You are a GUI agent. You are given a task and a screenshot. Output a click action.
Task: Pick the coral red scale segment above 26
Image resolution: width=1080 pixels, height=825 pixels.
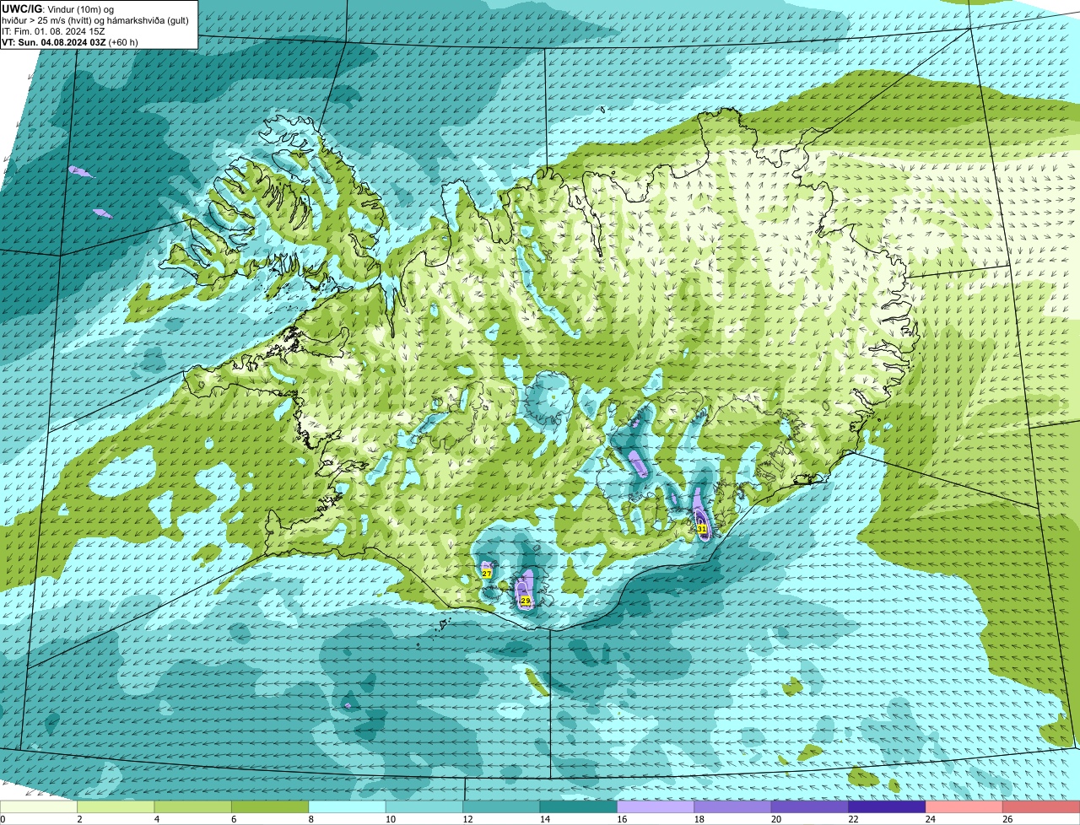point(1041,806)
